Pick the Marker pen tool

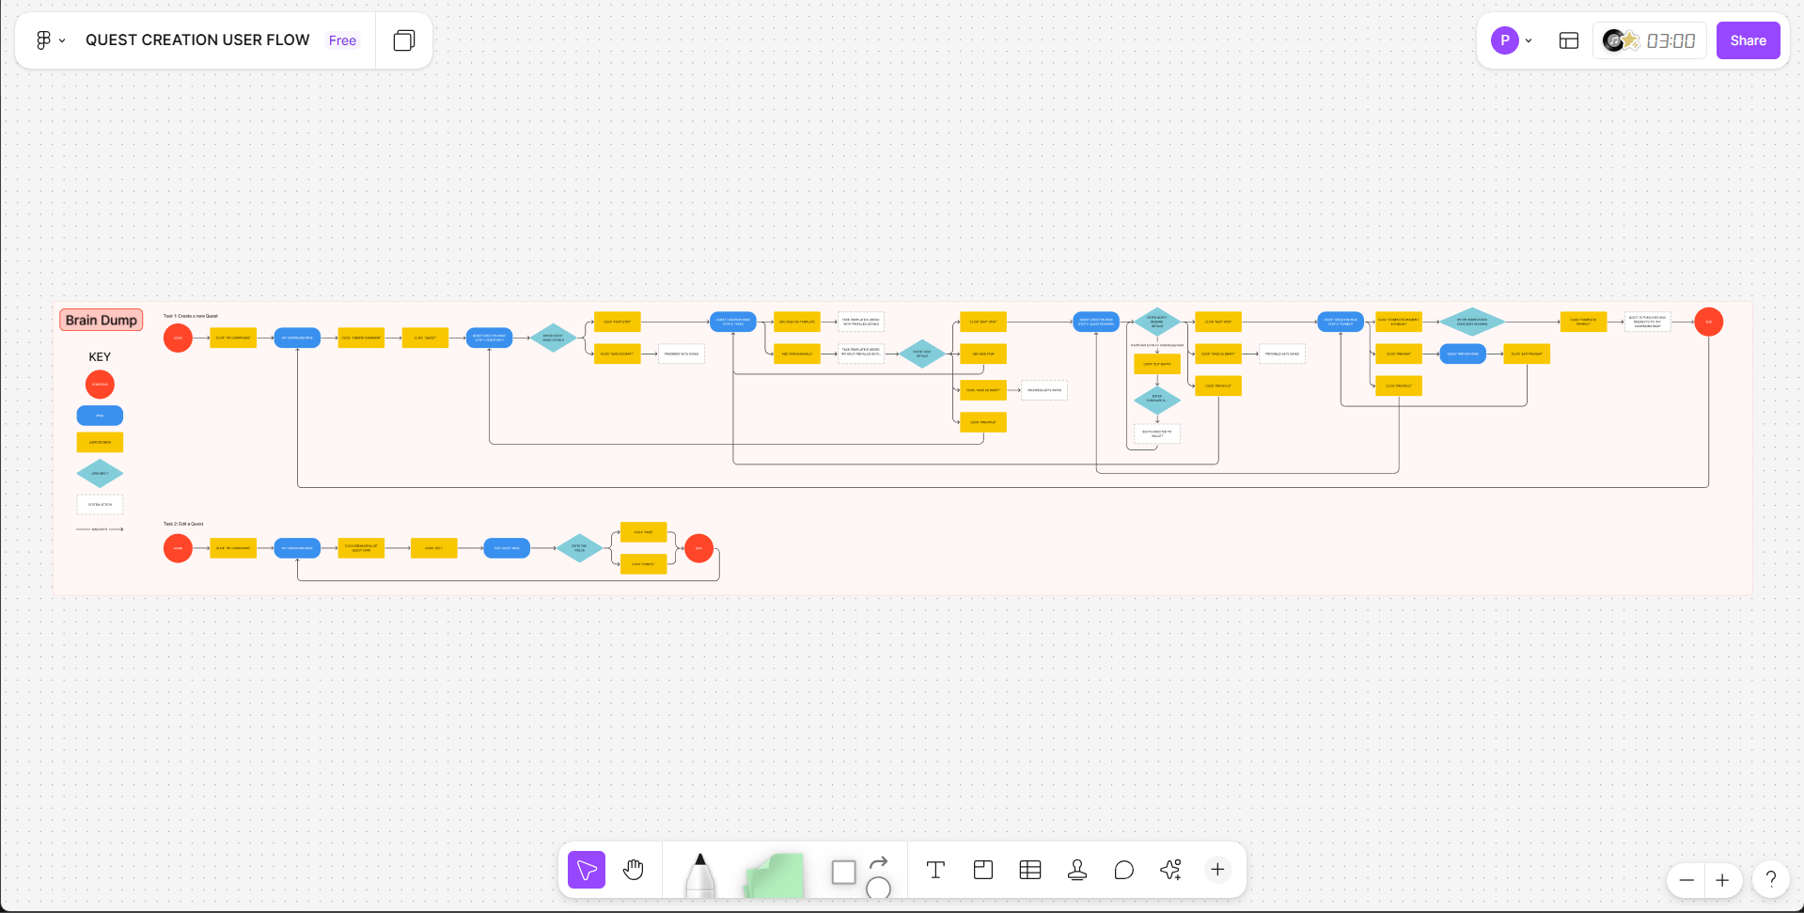pyautogui.click(x=699, y=874)
